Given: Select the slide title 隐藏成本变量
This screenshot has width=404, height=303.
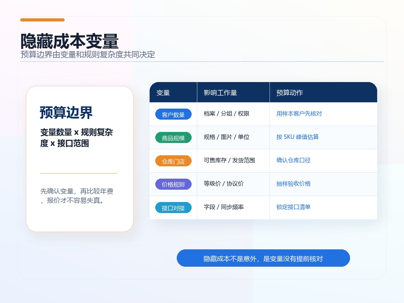Looking at the screenshot, I should point(69,41).
